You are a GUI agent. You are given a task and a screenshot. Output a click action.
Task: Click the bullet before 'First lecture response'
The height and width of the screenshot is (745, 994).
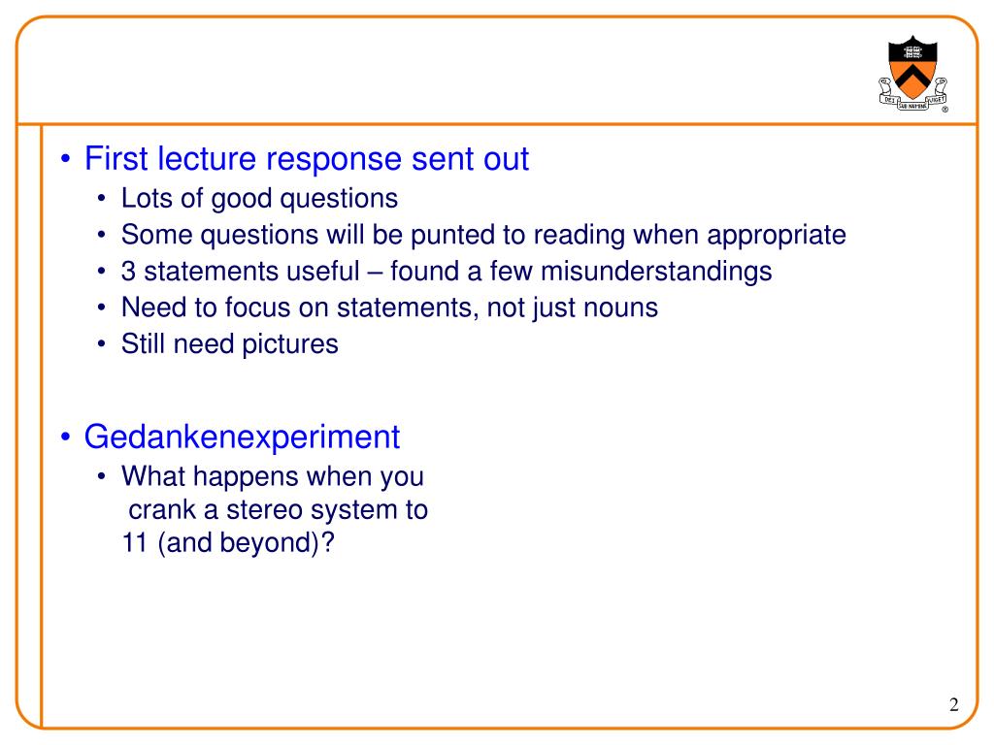click(65, 159)
